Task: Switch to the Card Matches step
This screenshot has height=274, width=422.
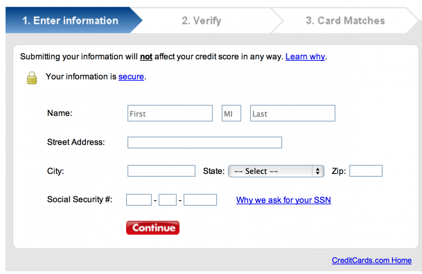Action: pos(345,21)
